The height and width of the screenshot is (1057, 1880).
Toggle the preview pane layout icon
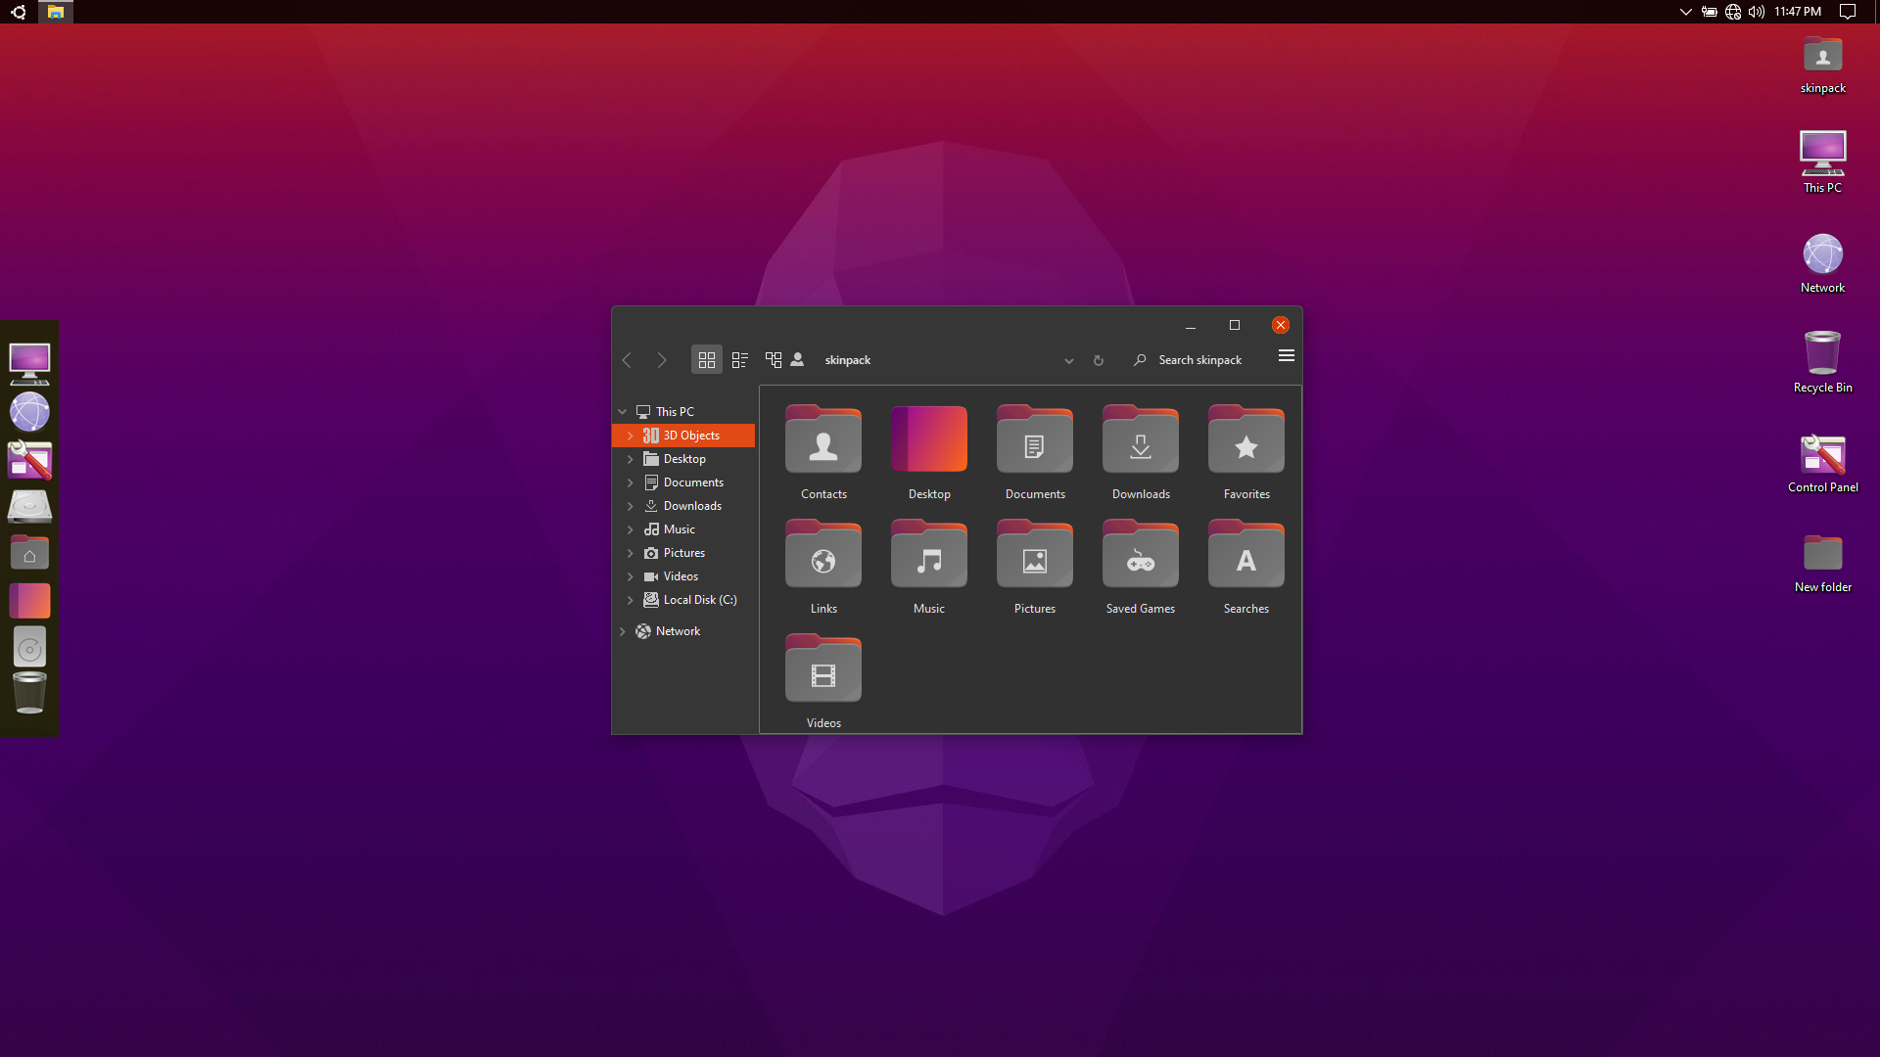[774, 360]
